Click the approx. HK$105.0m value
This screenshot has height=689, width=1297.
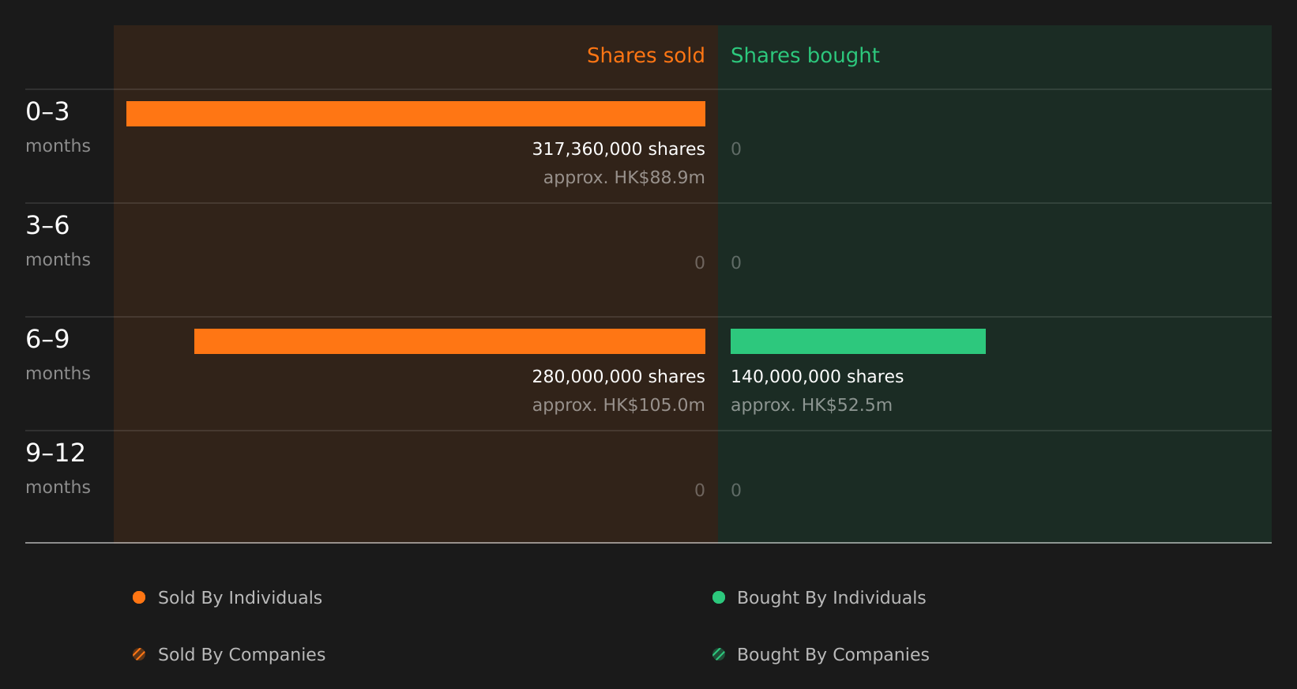click(x=618, y=405)
